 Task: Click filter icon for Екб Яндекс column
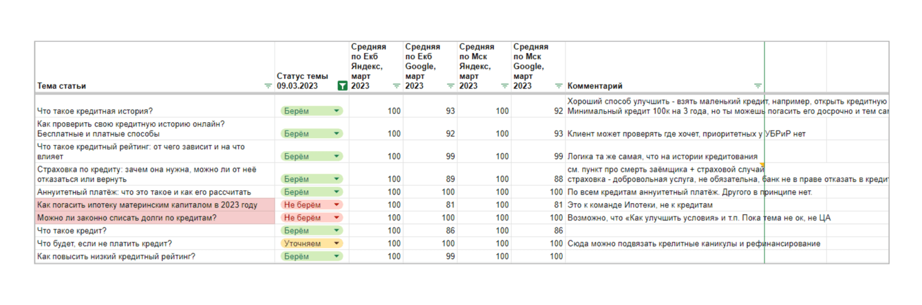click(396, 87)
